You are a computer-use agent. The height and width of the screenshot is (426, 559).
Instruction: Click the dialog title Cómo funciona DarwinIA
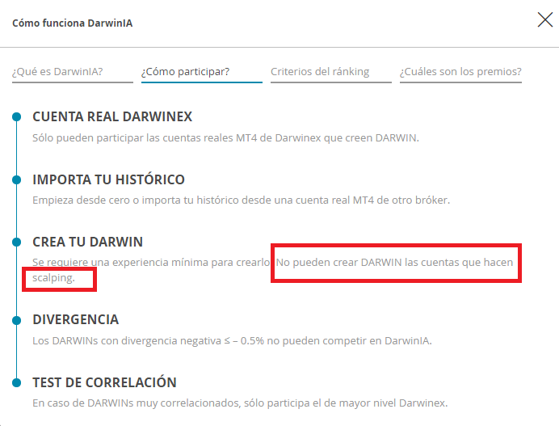[x=73, y=23]
